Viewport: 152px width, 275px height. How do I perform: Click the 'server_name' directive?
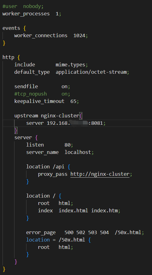(42, 152)
